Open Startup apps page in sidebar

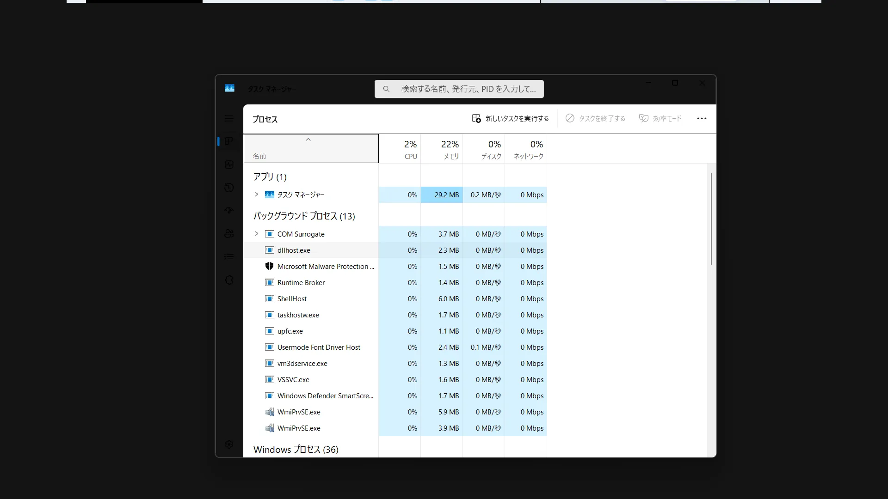click(x=229, y=211)
